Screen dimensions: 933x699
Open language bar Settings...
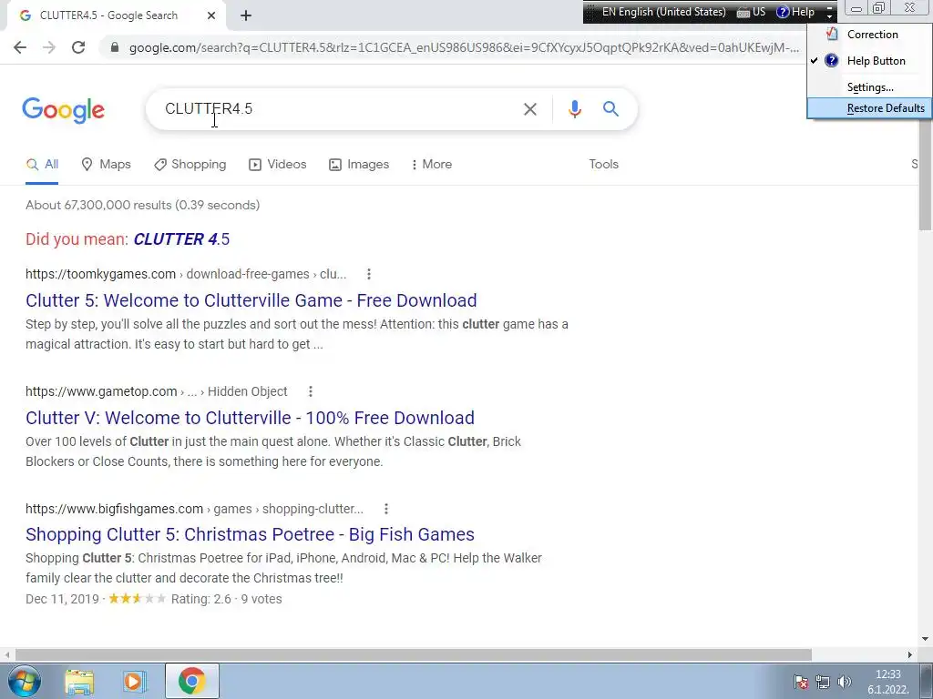tap(869, 87)
